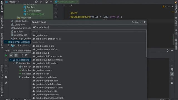The width and height of the screenshot is (178, 100).
Task: Sort test results by duration
Action: click(26, 56)
